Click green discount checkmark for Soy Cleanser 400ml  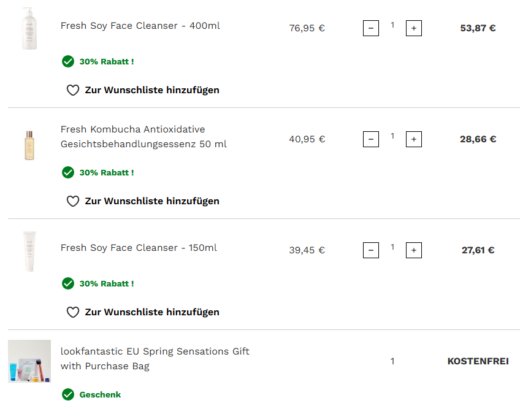tap(68, 61)
